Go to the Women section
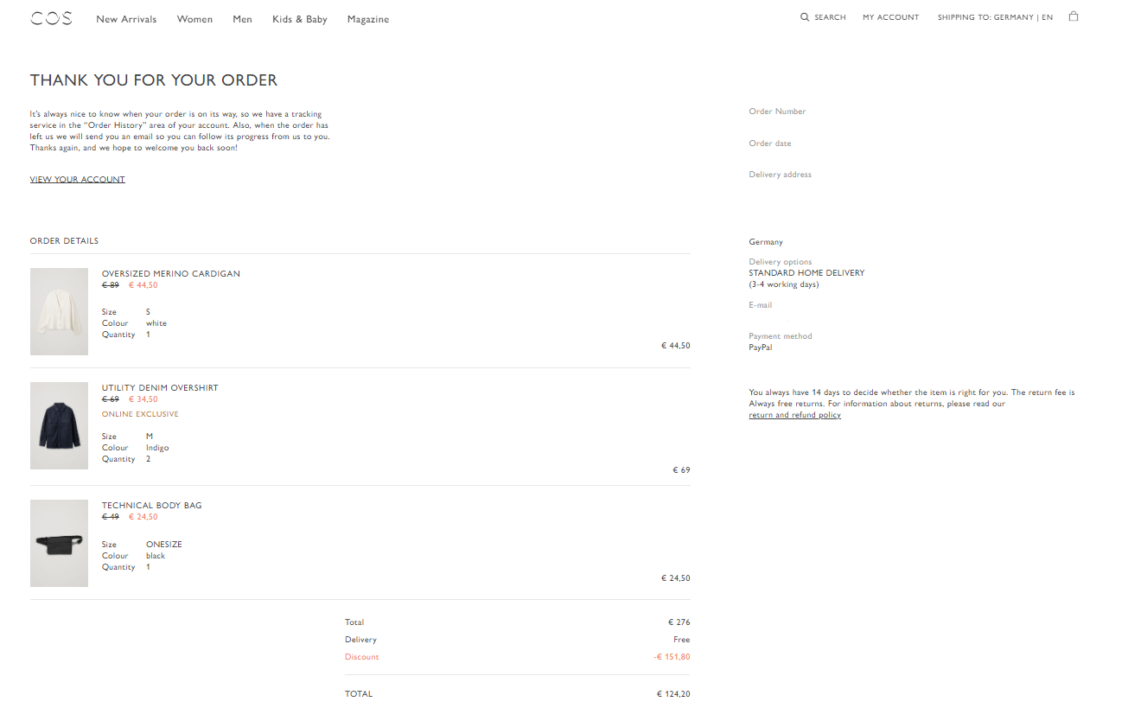The image size is (1128, 708). pos(194,19)
